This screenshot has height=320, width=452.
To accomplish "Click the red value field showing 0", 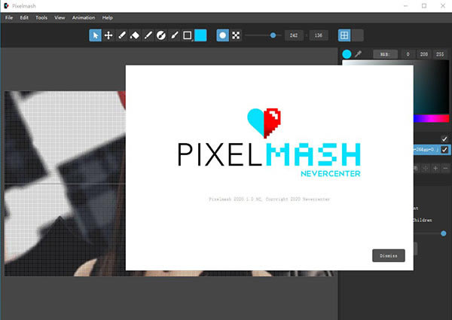I will tap(408, 54).
